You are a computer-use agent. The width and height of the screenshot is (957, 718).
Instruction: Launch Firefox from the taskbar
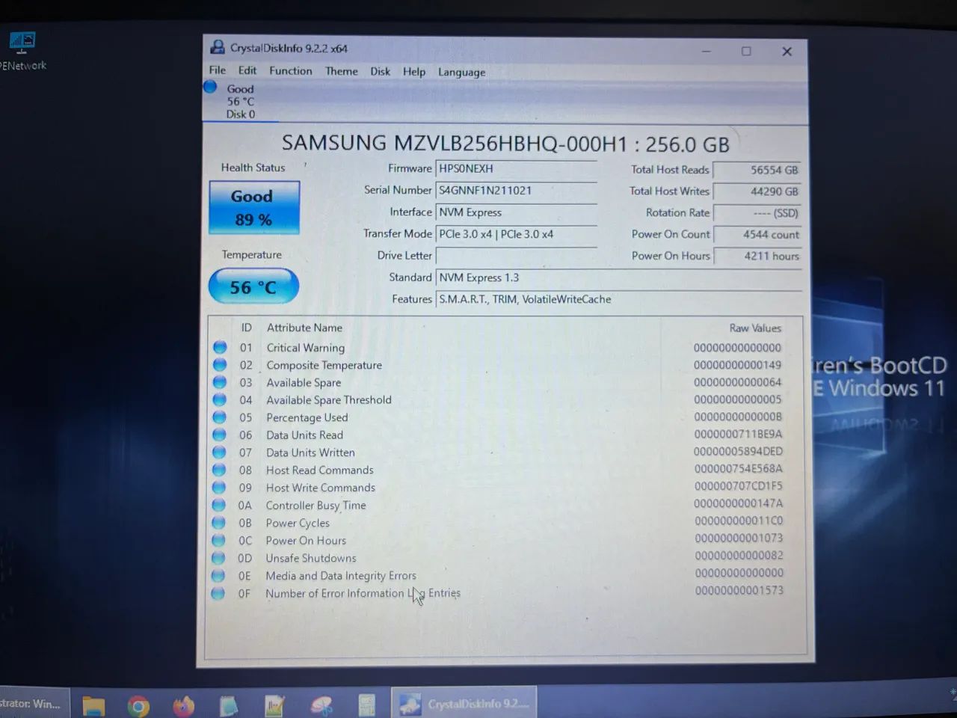183,705
